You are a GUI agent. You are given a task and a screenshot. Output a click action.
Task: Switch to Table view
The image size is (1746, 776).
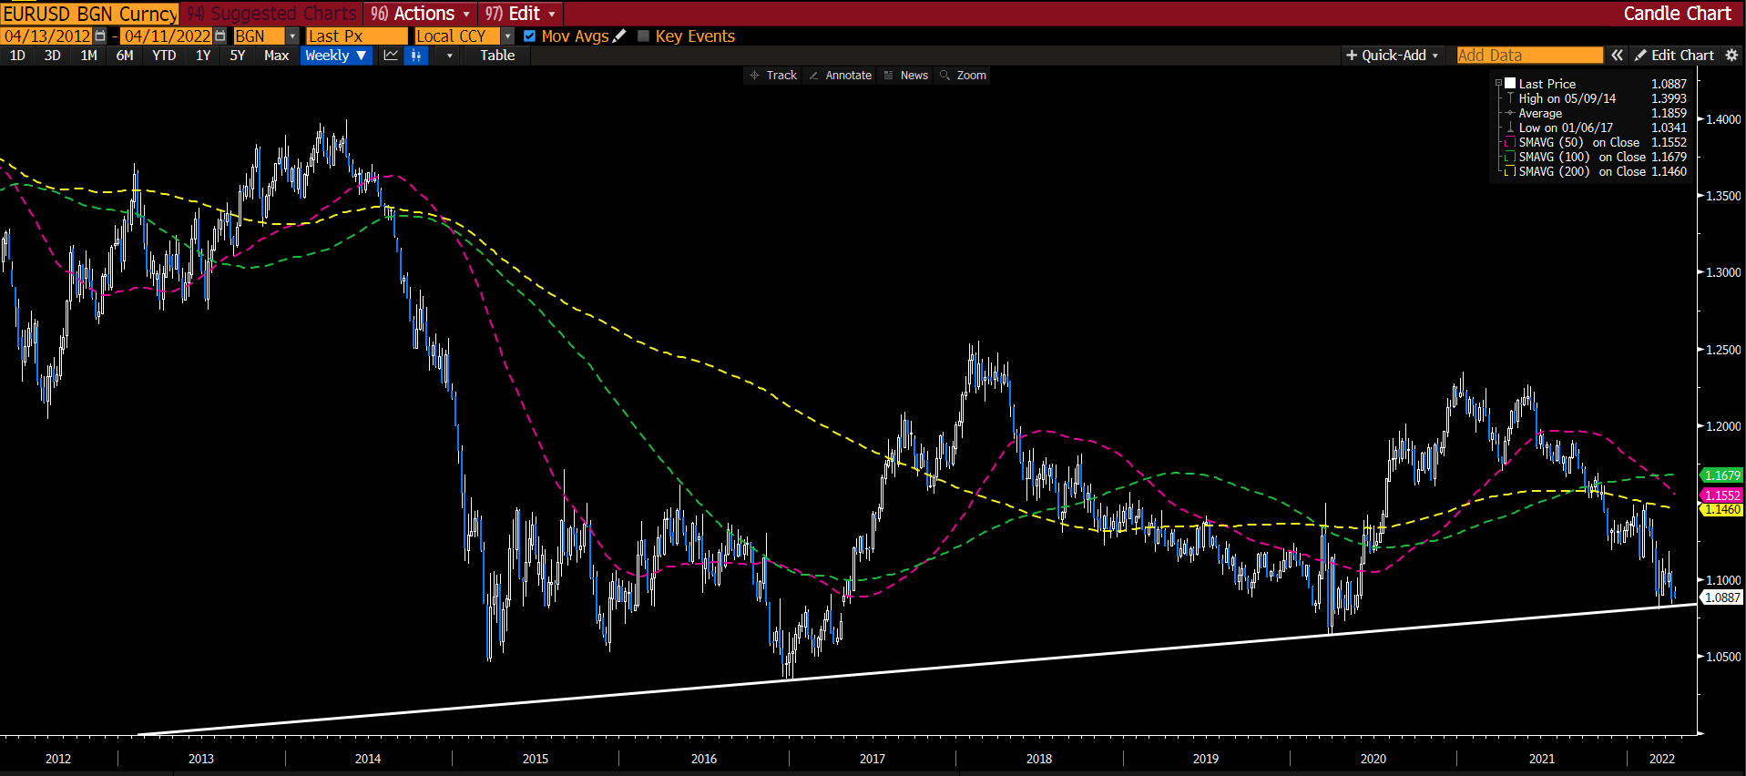click(497, 56)
